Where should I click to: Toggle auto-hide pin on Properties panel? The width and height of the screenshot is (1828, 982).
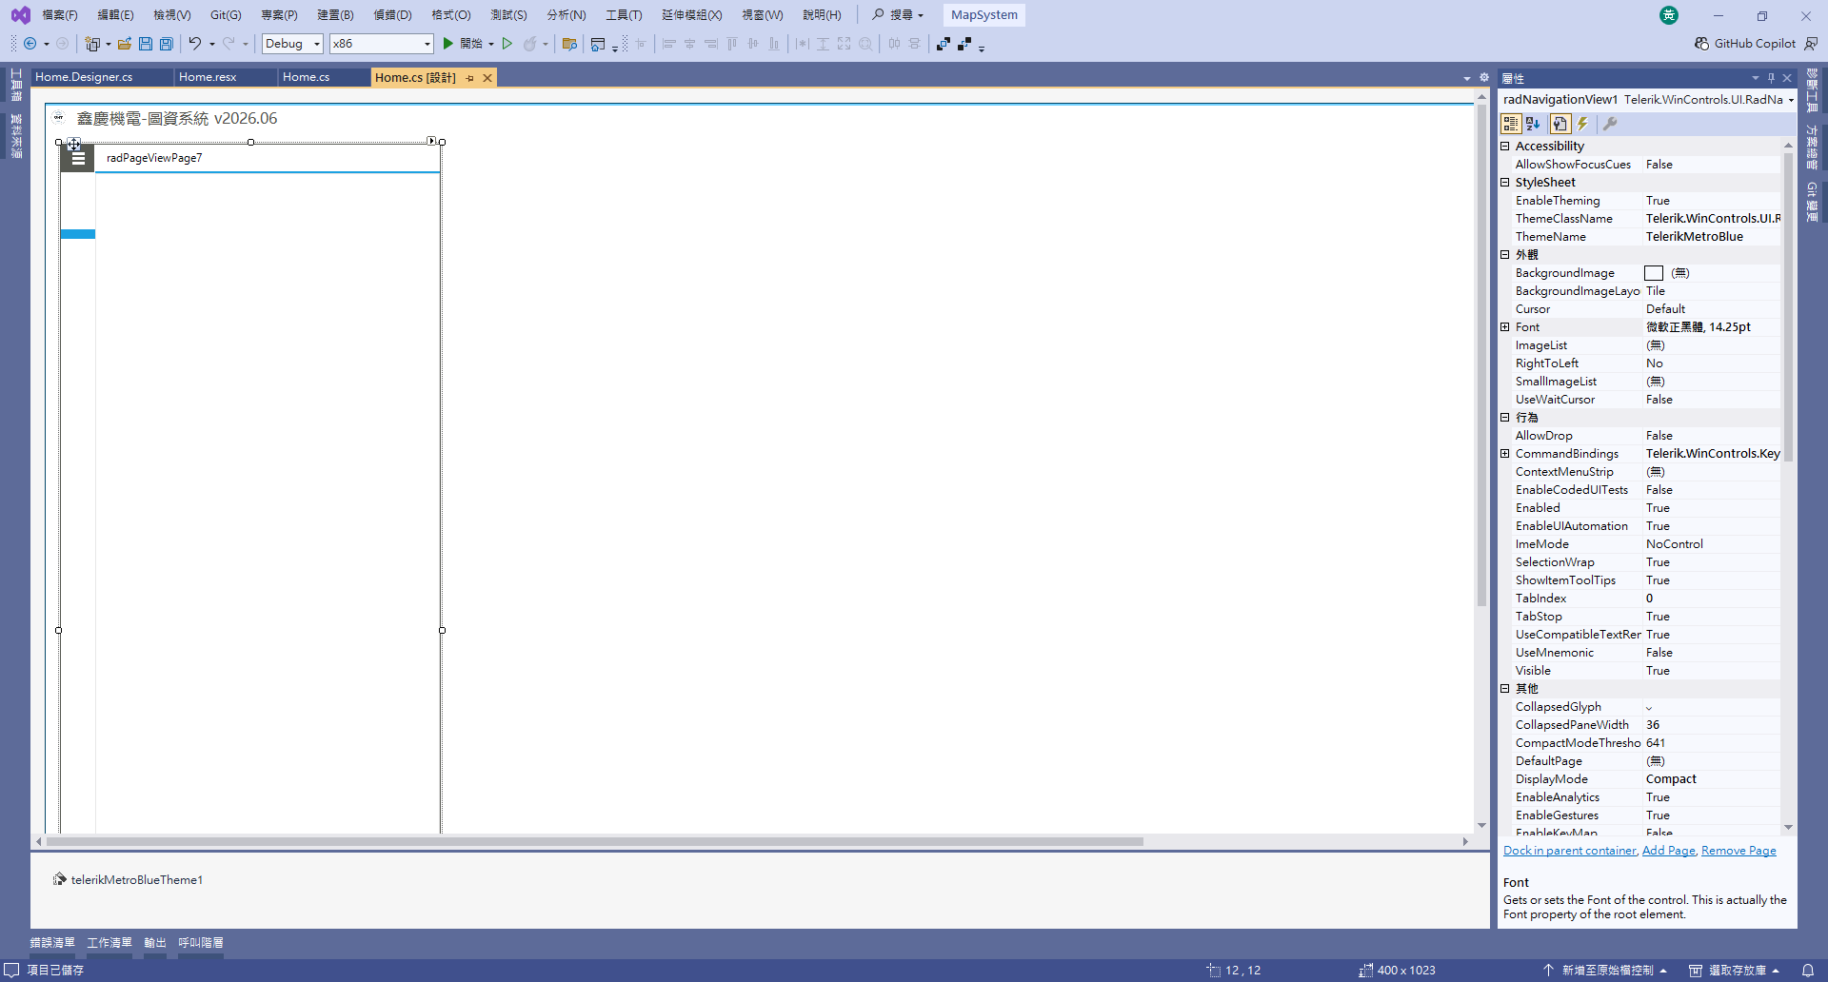1771,78
